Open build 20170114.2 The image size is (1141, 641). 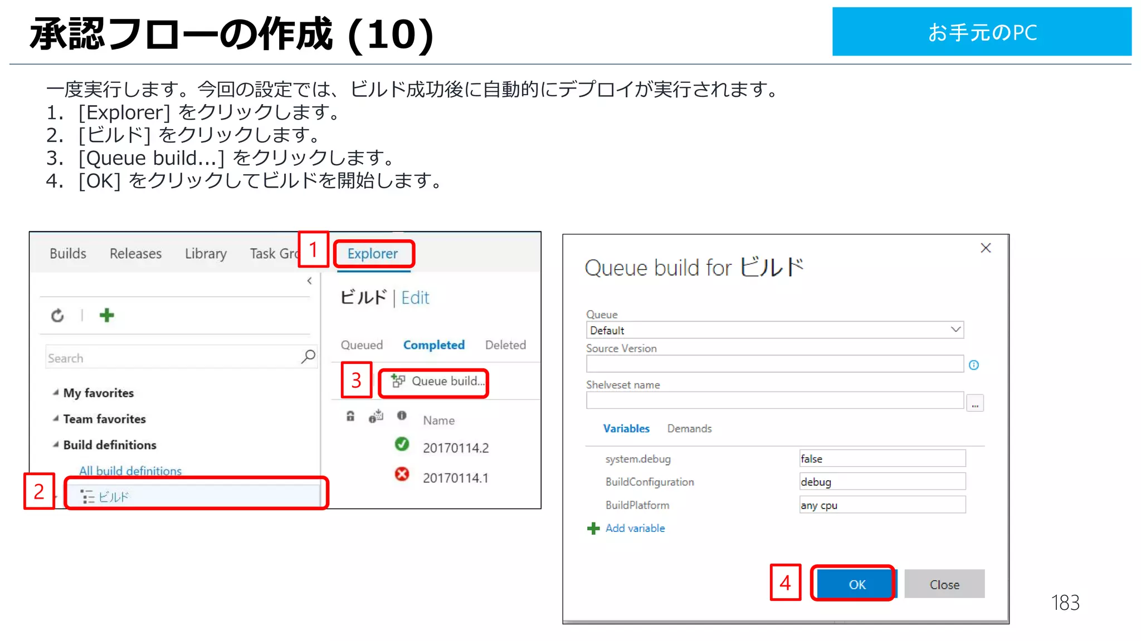455,448
